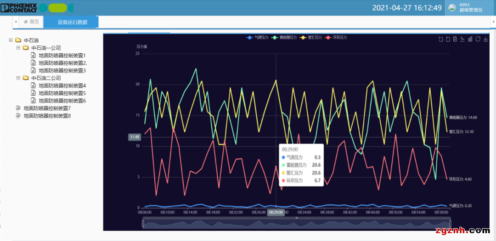Click the 压力值 y-axis title
Image resolution: width=496 pixels, height=241 pixels.
point(142,46)
